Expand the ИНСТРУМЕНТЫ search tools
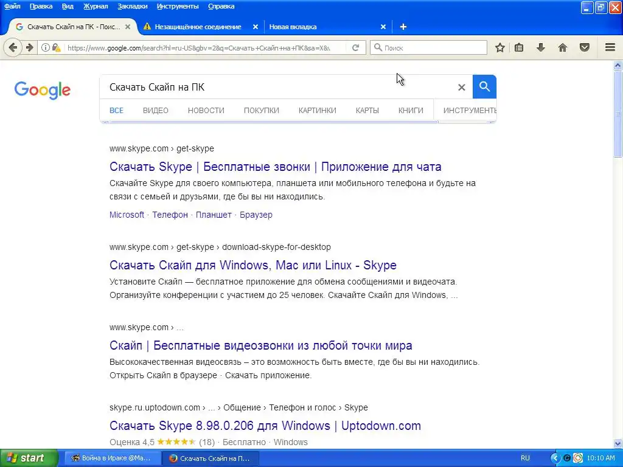 click(470, 111)
